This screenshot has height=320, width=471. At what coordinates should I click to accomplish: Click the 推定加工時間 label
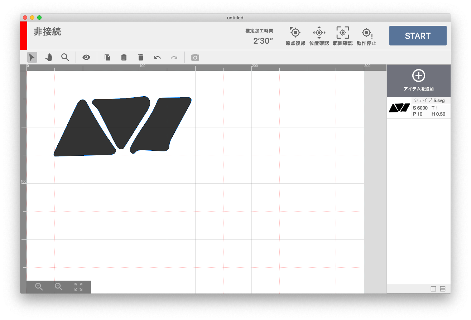click(259, 31)
